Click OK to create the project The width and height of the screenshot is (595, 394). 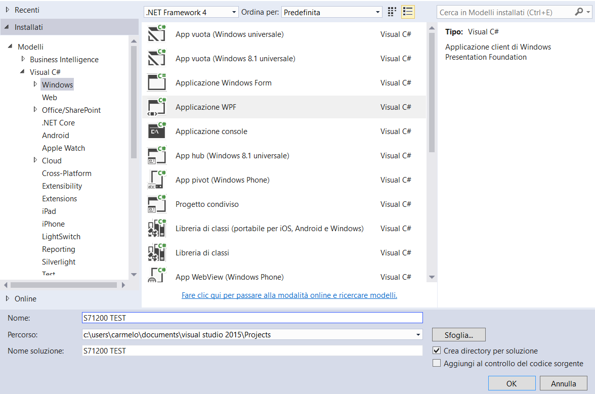pos(512,383)
